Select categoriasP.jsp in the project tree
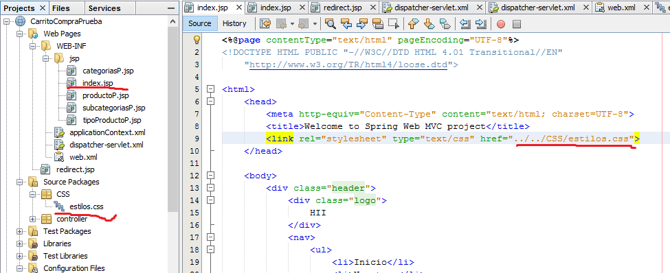The image size is (670, 273). tap(108, 71)
